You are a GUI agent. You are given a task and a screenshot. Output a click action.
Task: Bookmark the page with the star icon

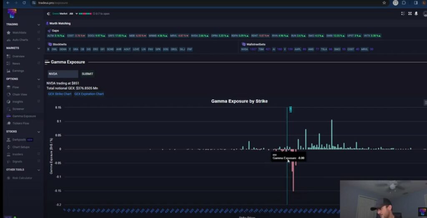tap(384, 3)
